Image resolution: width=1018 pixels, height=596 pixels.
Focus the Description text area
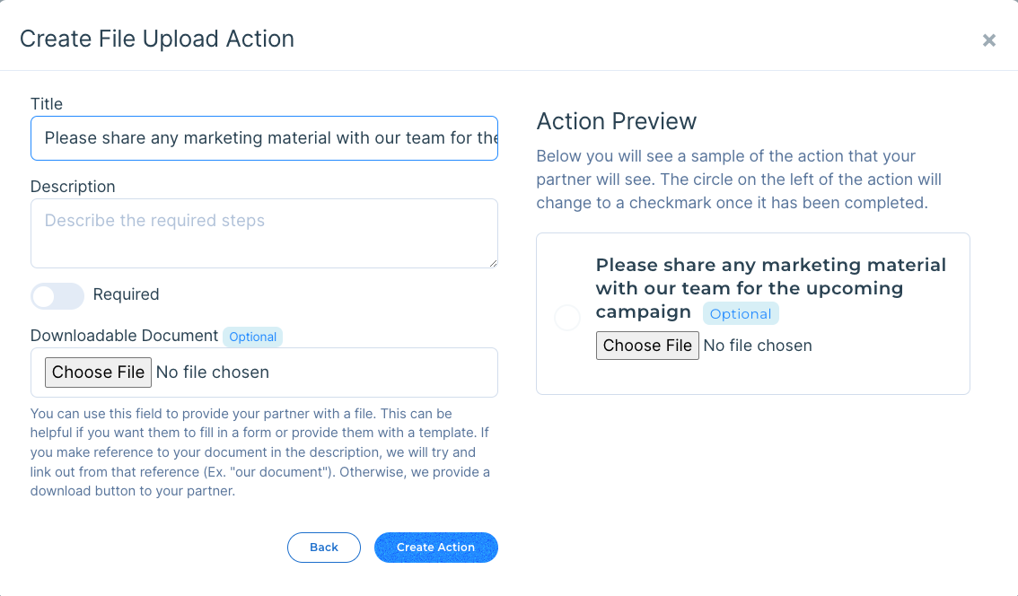tap(264, 232)
